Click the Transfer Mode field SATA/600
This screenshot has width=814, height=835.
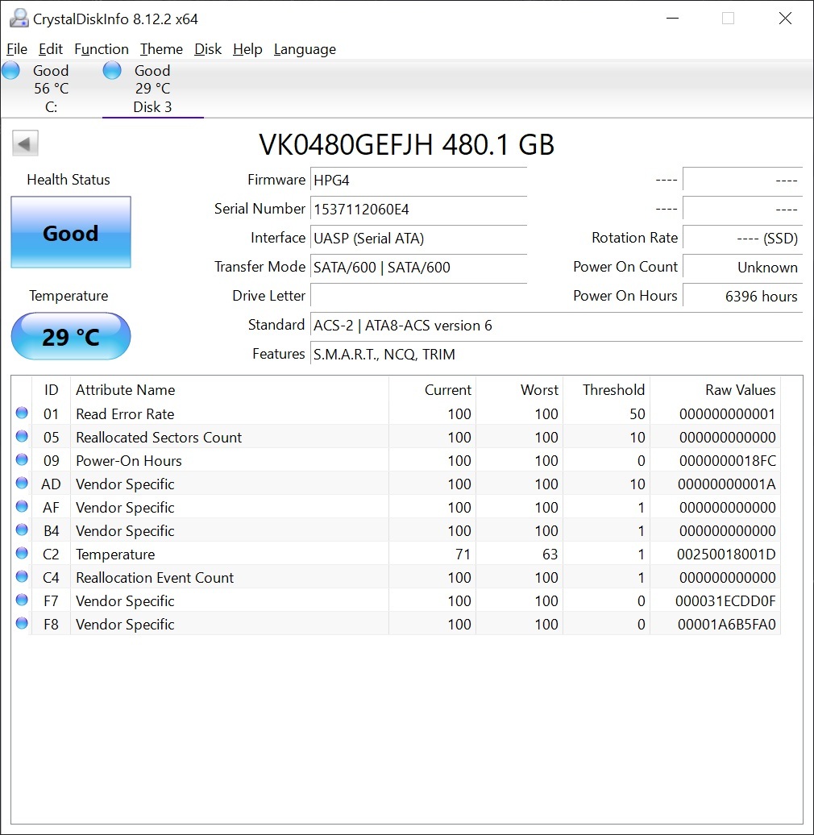click(418, 267)
